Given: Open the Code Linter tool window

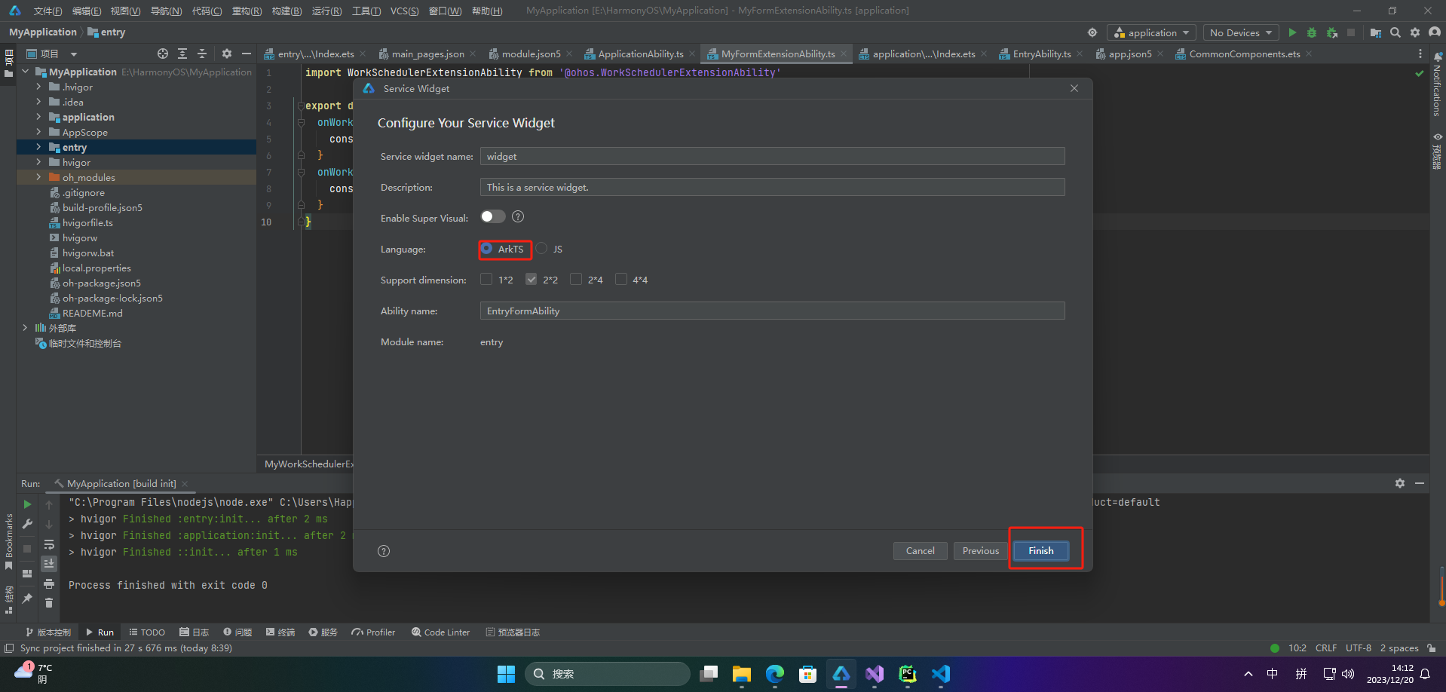Looking at the screenshot, I should [440, 632].
